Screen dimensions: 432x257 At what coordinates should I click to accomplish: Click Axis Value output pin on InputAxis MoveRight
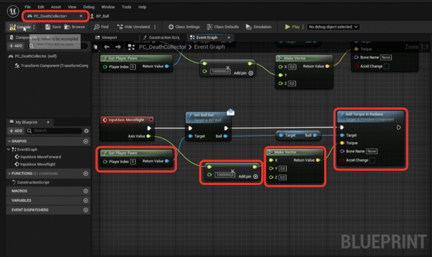pos(149,136)
